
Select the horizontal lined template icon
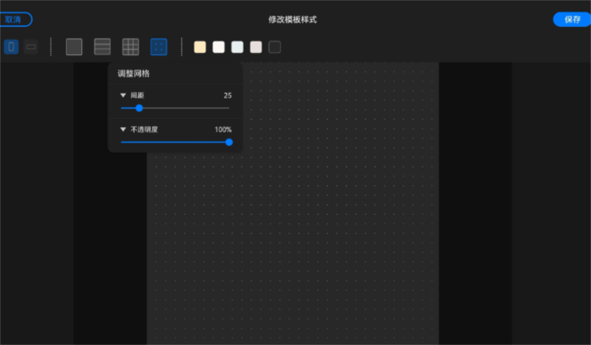coord(102,47)
